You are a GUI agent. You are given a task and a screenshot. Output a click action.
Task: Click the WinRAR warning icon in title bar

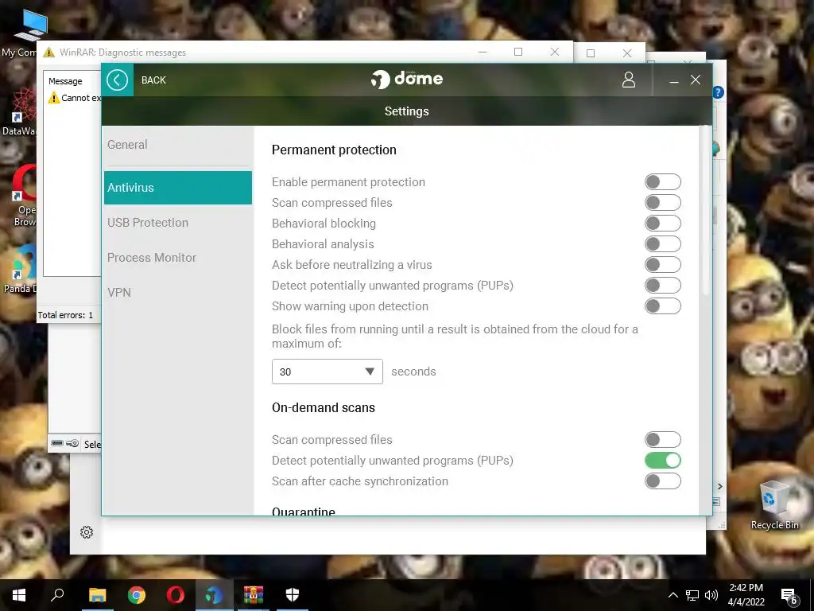click(48, 52)
